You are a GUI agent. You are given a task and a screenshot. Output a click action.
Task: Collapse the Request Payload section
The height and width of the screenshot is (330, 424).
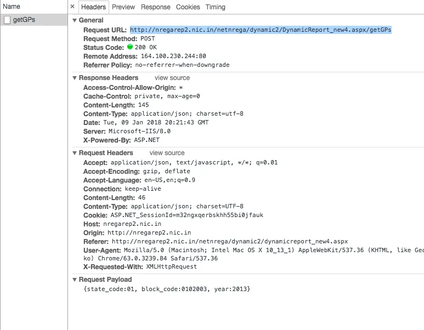tap(75, 280)
